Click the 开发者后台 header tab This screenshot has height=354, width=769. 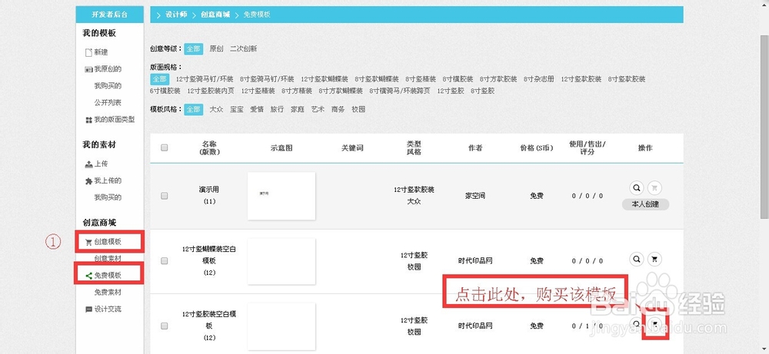[x=110, y=14]
